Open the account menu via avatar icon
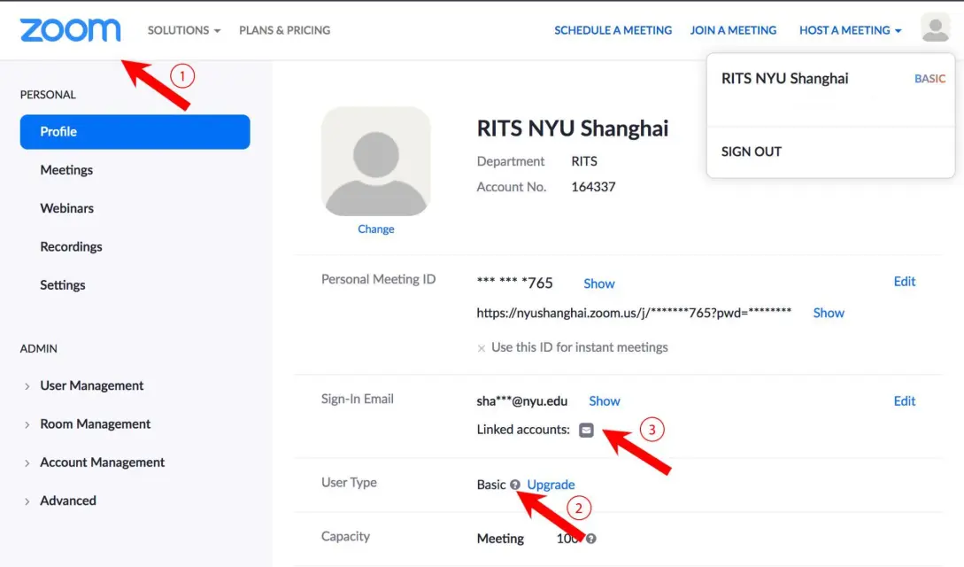 point(935,28)
